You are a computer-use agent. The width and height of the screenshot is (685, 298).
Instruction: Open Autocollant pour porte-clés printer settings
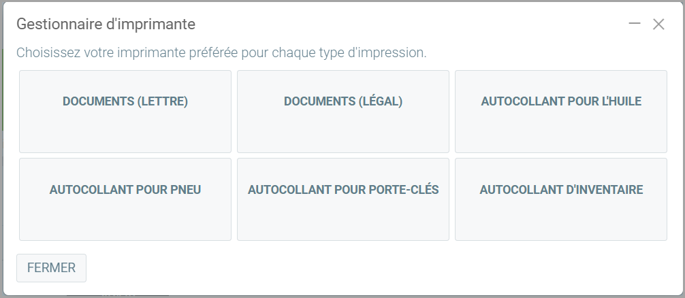[343, 199]
